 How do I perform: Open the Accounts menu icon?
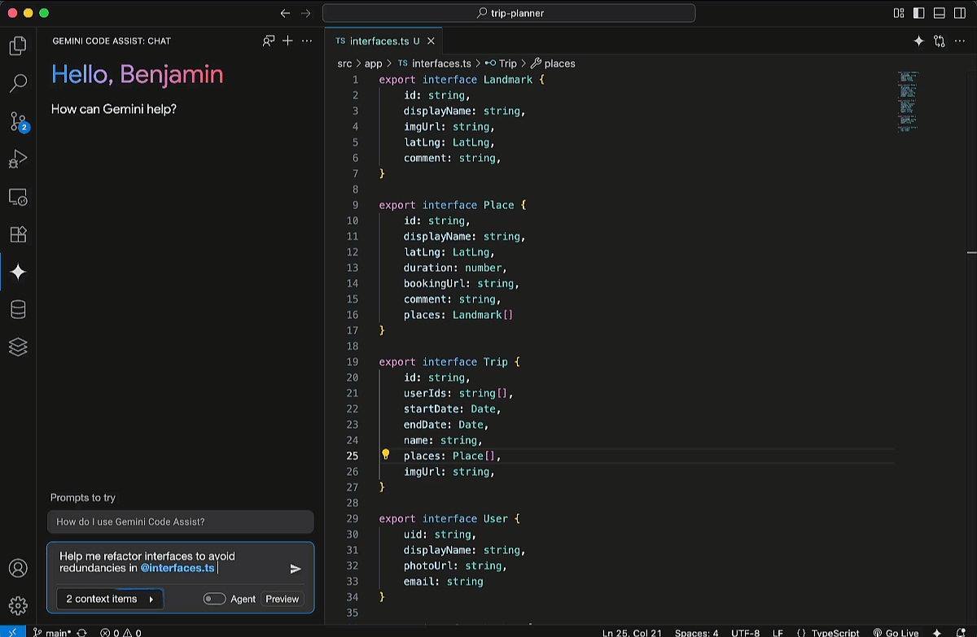[x=18, y=568]
